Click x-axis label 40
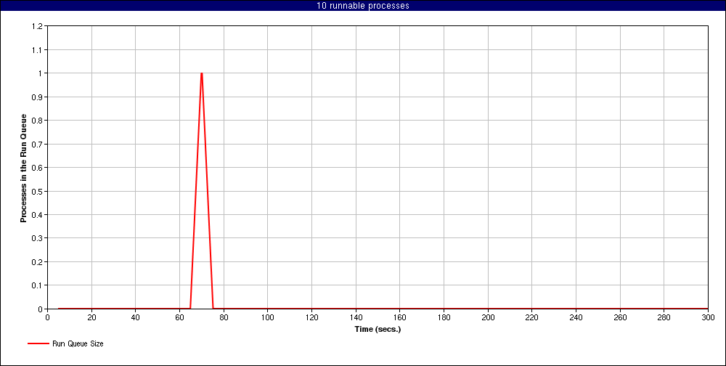 click(136, 317)
